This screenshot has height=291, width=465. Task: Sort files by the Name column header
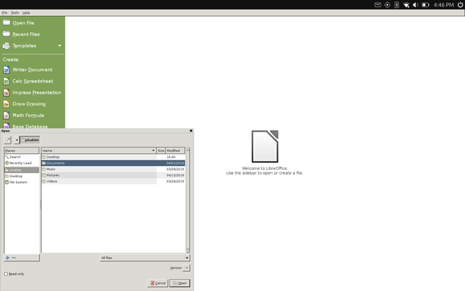[x=99, y=151]
